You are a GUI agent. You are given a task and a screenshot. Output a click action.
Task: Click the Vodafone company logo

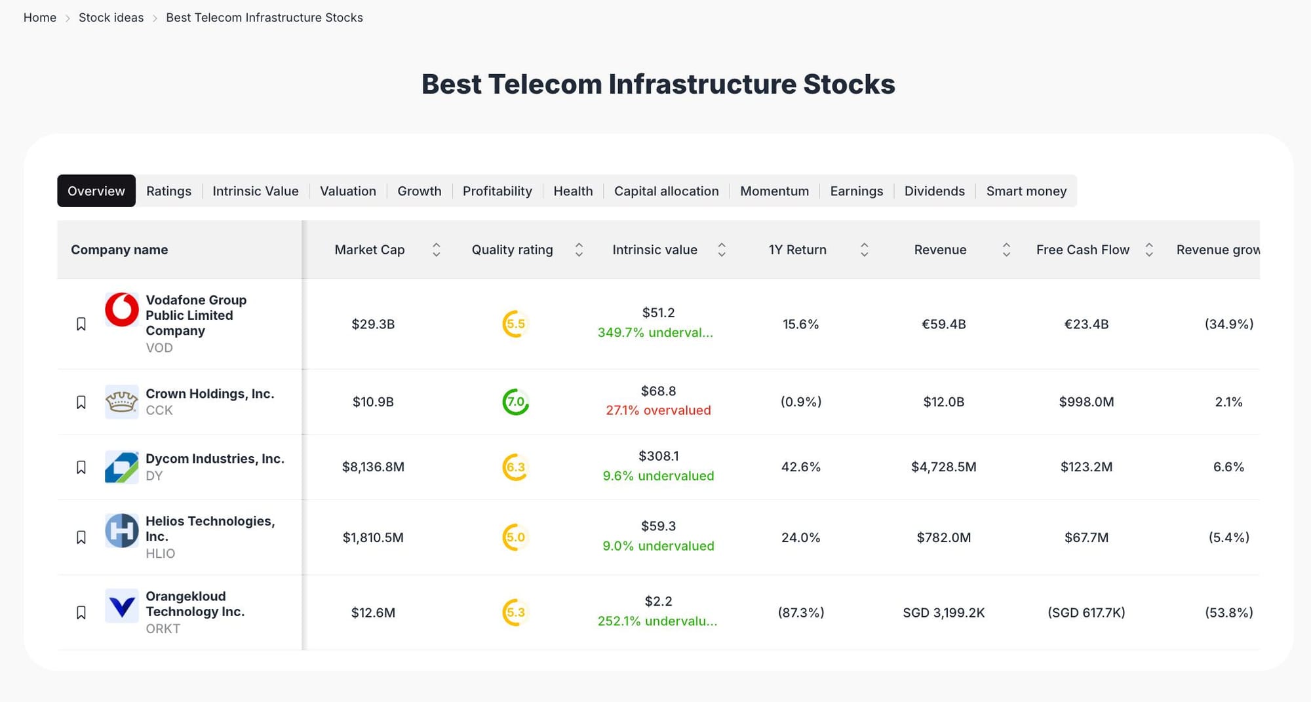click(122, 309)
